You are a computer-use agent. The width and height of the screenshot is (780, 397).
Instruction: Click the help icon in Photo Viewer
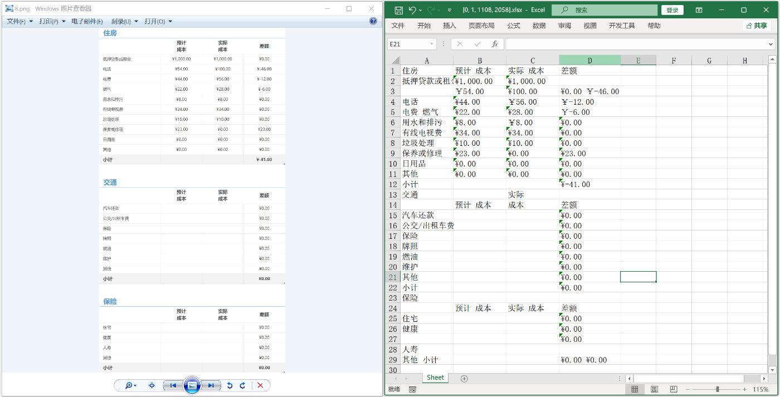pos(373,21)
